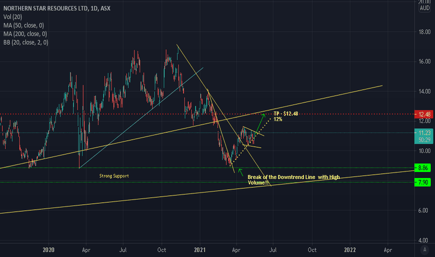
Task: Click the 12.00 price axis label
Action: [424, 121]
